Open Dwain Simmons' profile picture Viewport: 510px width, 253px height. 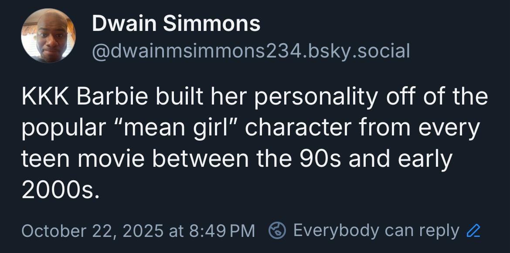click(x=48, y=35)
